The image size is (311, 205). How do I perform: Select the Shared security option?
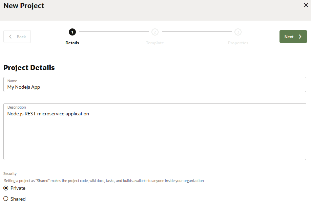[x=5, y=199]
